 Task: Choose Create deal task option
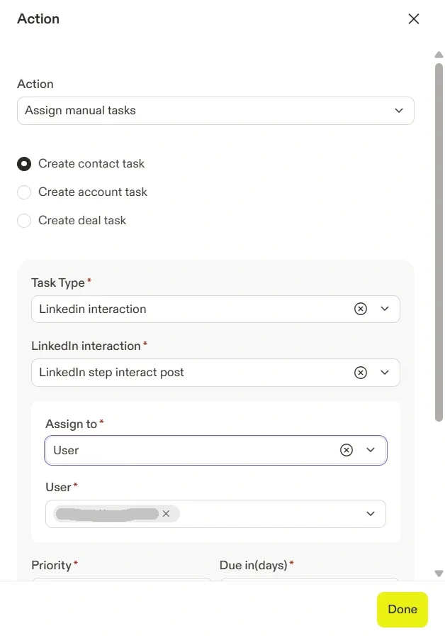click(x=24, y=221)
